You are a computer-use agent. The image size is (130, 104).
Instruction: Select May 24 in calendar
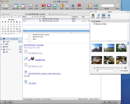(x=14, y=31)
